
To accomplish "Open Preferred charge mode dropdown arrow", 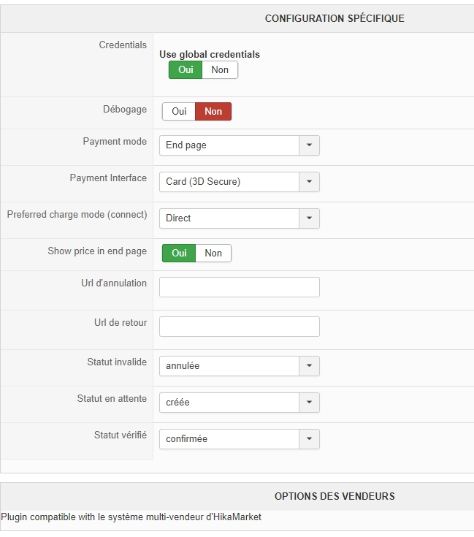I will click(x=309, y=218).
